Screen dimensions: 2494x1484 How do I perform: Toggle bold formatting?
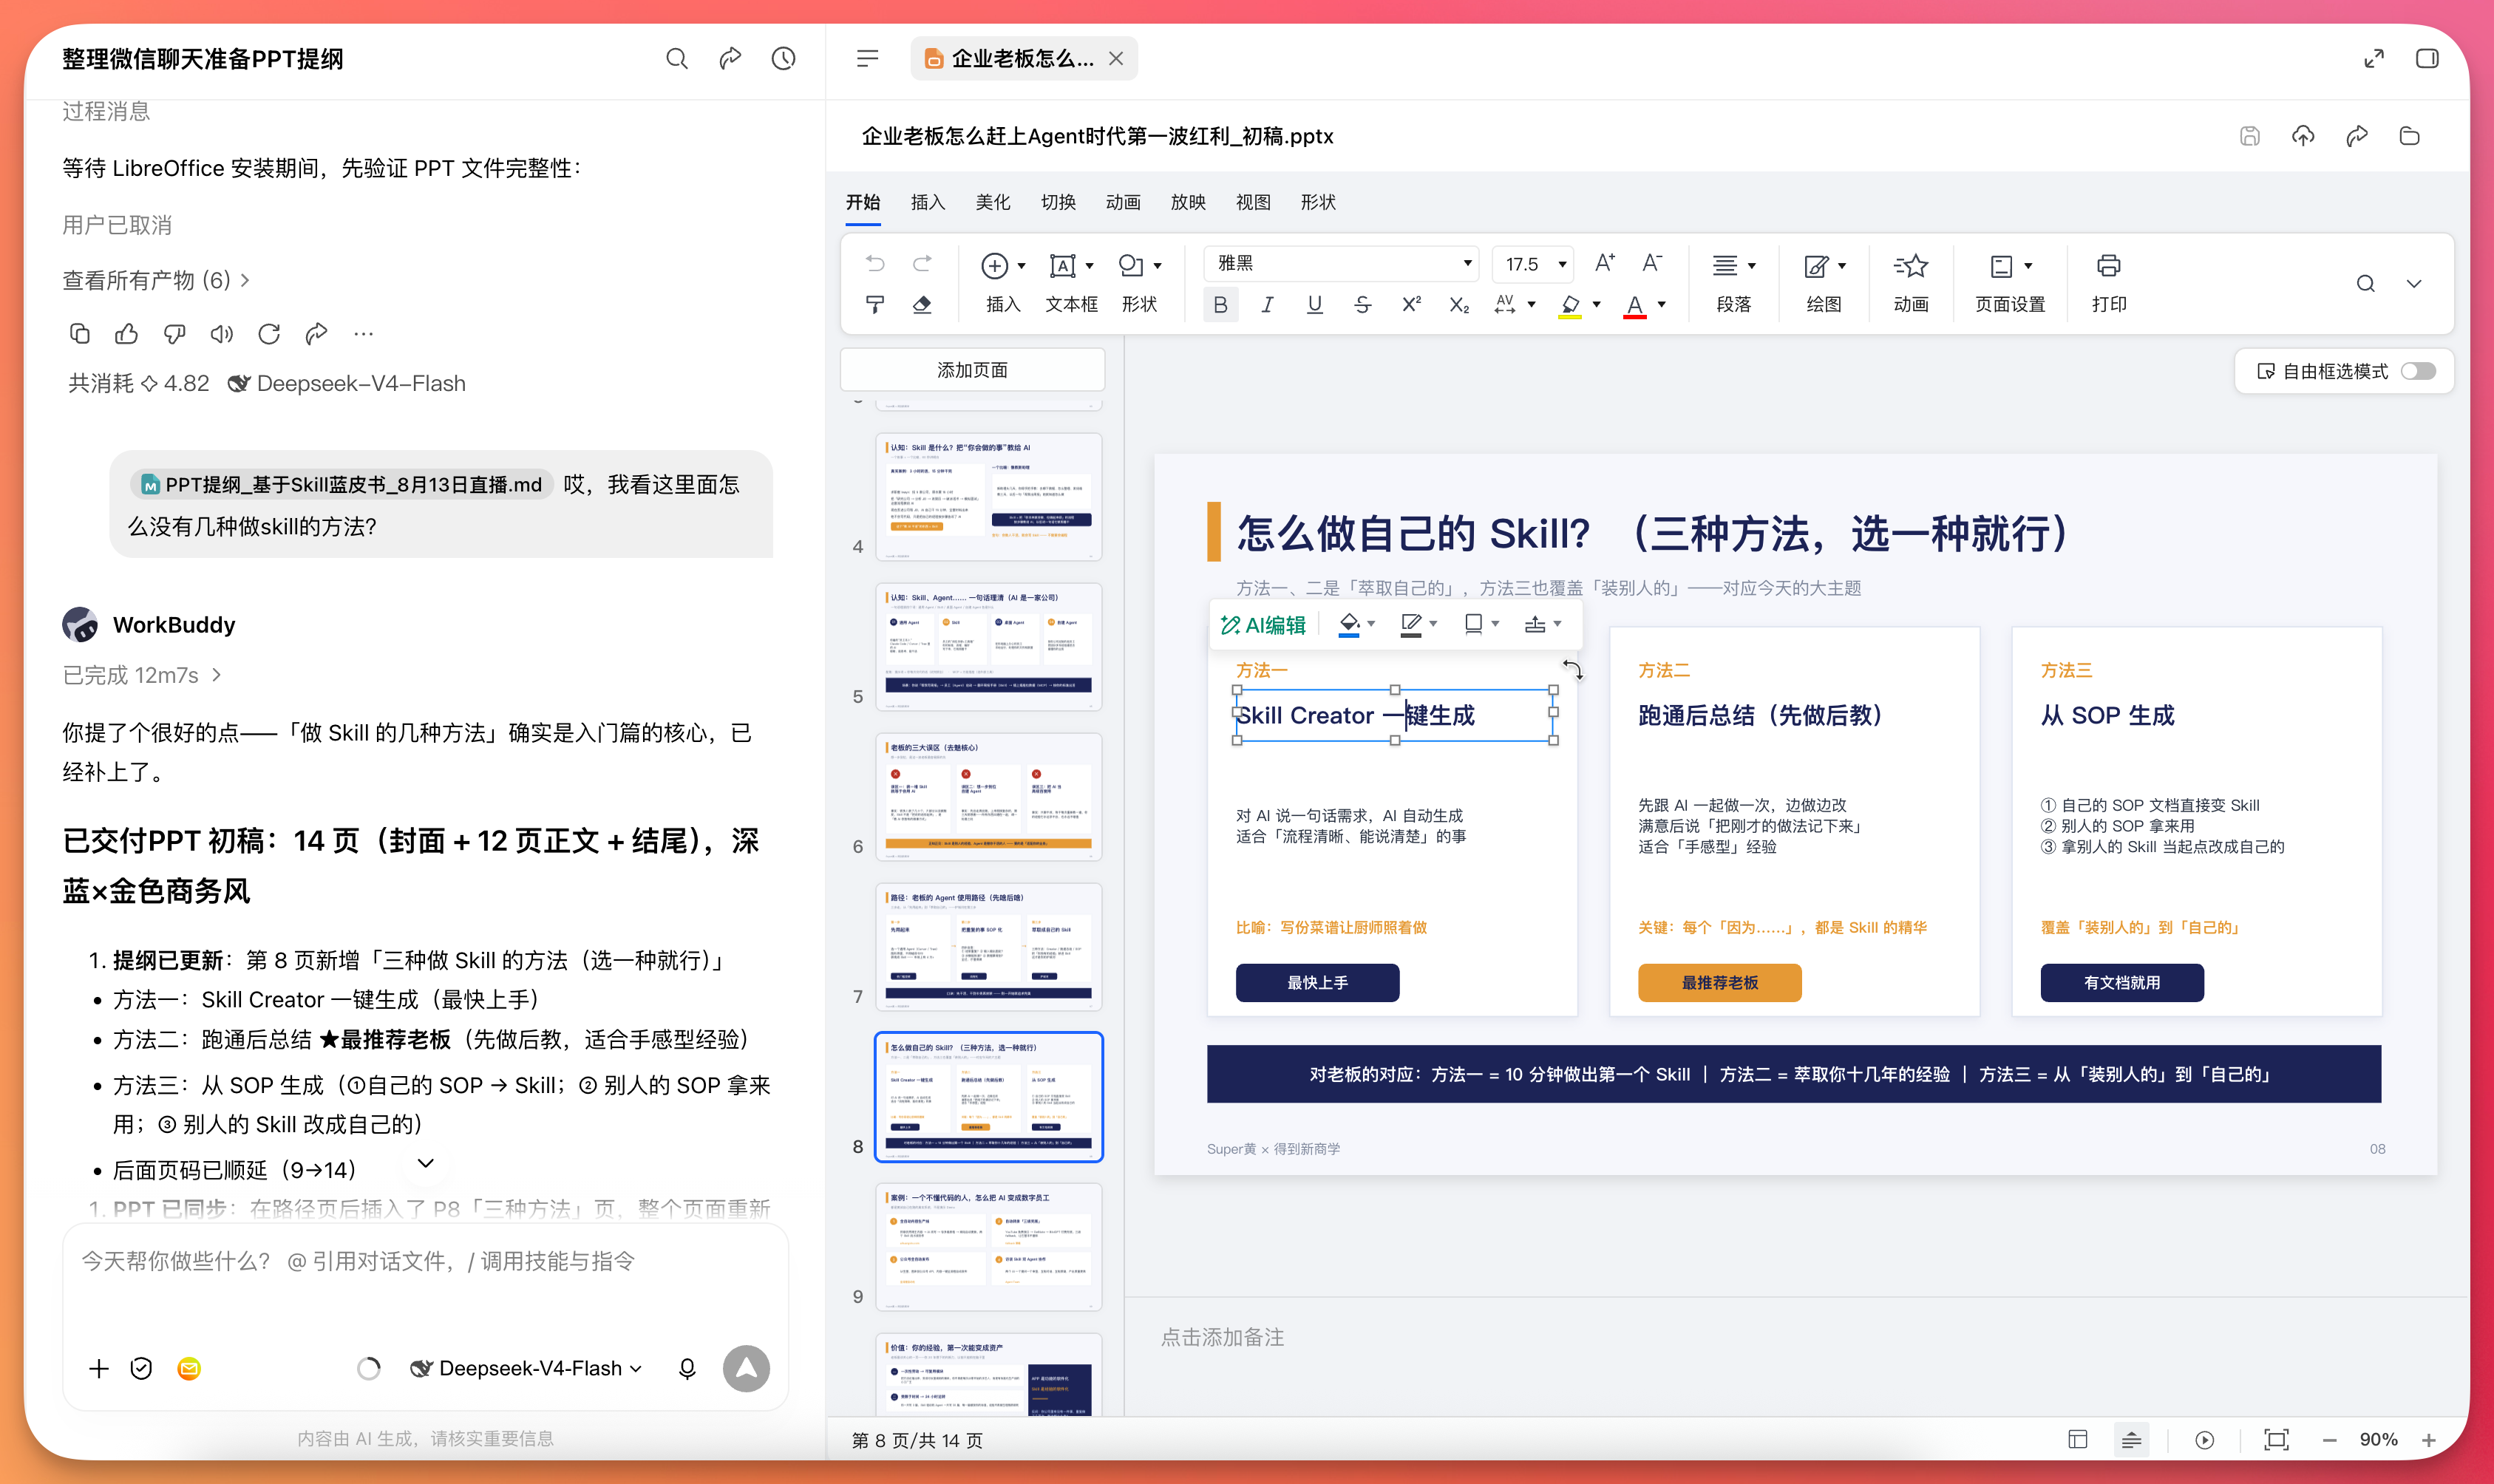1220,305
